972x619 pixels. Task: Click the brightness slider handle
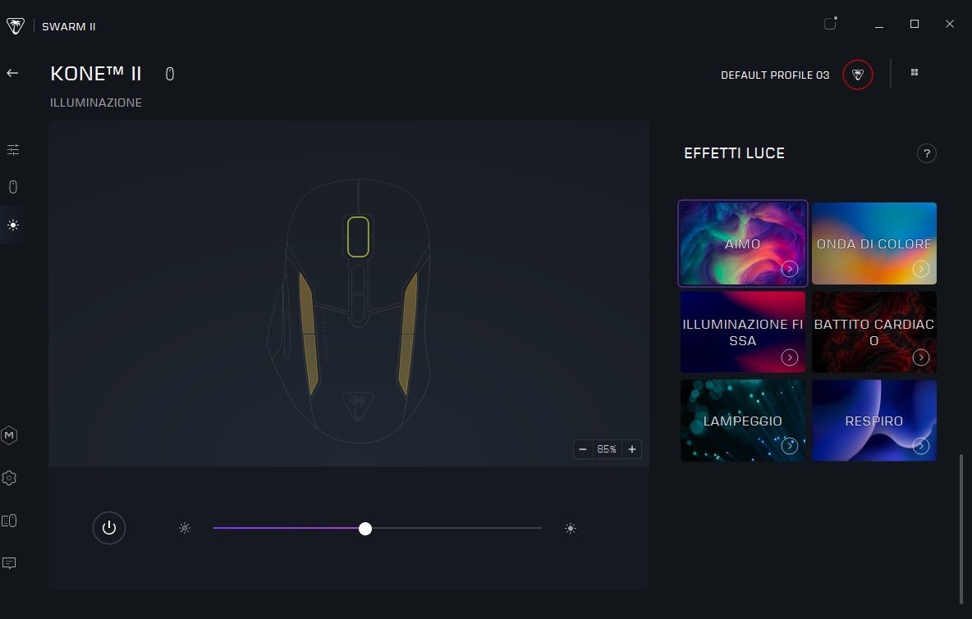365,529
